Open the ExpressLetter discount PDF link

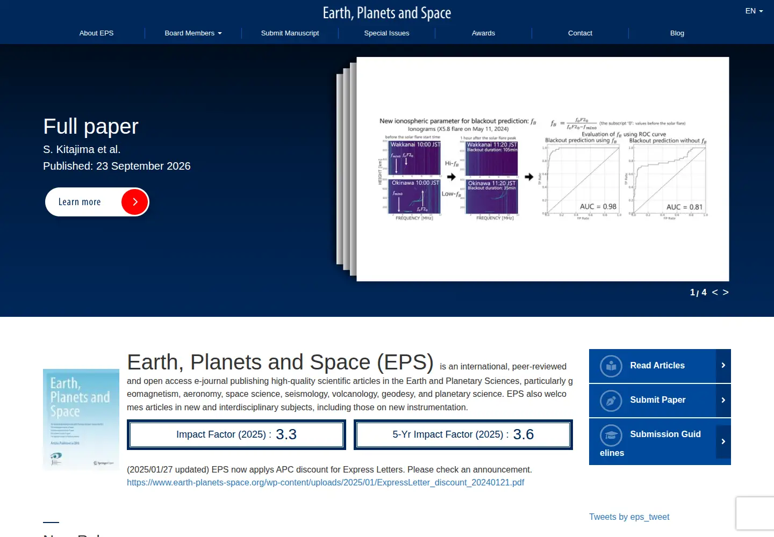[325, 482]
